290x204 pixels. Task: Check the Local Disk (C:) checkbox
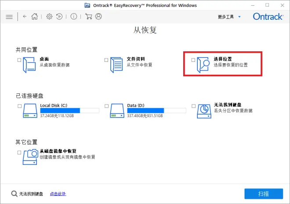click(x=19, y=106)
